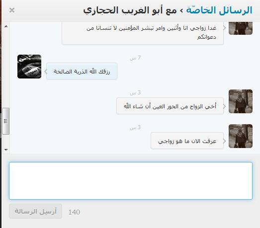Click the partially visible avatar at top
This screenshot has width=260, height=228.
coord(241,28)
